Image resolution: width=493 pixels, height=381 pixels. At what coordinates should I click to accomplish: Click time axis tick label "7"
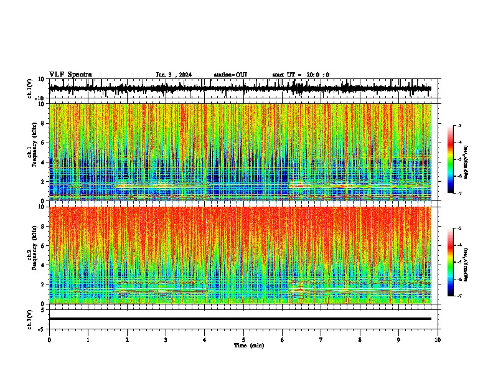321,340
